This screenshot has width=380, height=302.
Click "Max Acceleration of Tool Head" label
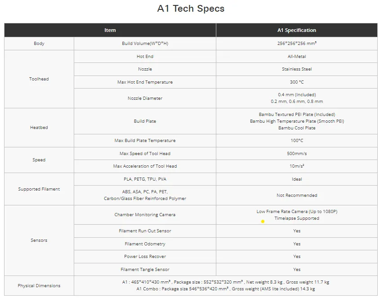(145, 166)
